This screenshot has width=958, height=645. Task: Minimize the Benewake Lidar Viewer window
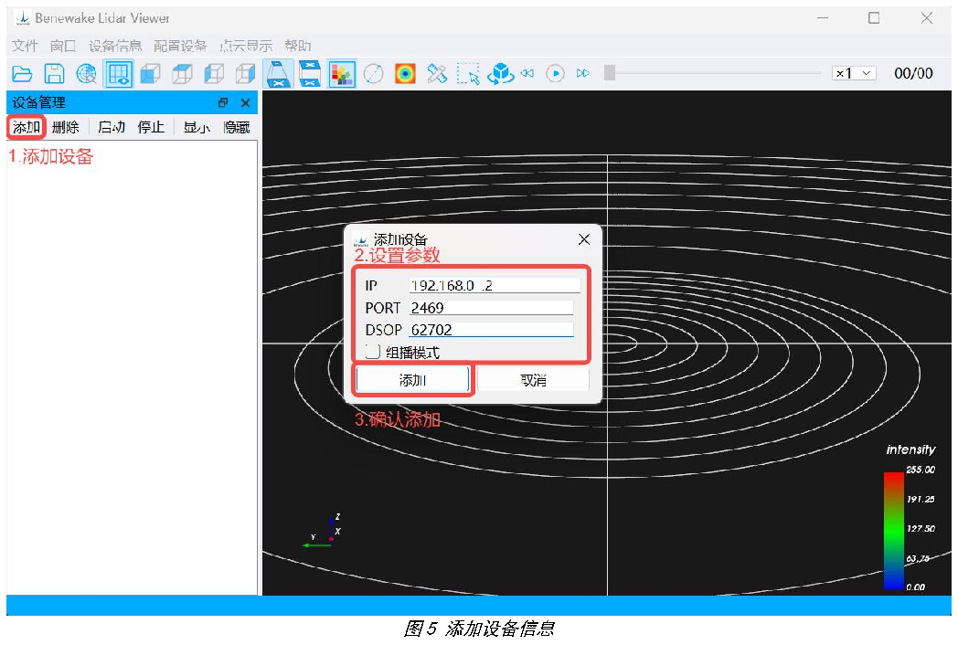click(x=823, y=18)
